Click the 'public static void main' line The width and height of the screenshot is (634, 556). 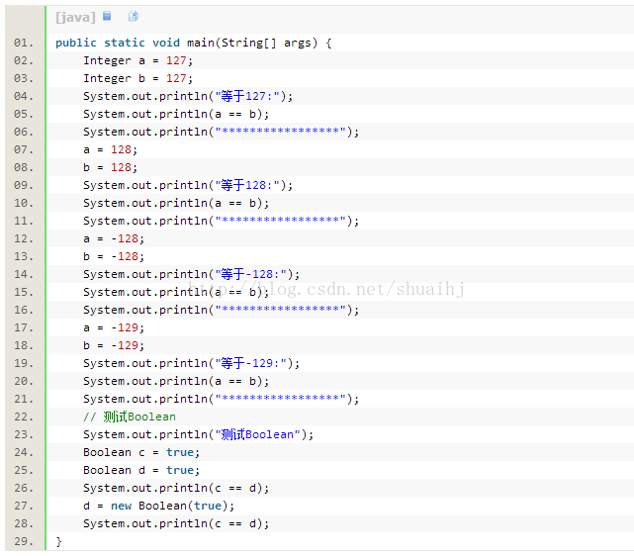coord(193,43)
